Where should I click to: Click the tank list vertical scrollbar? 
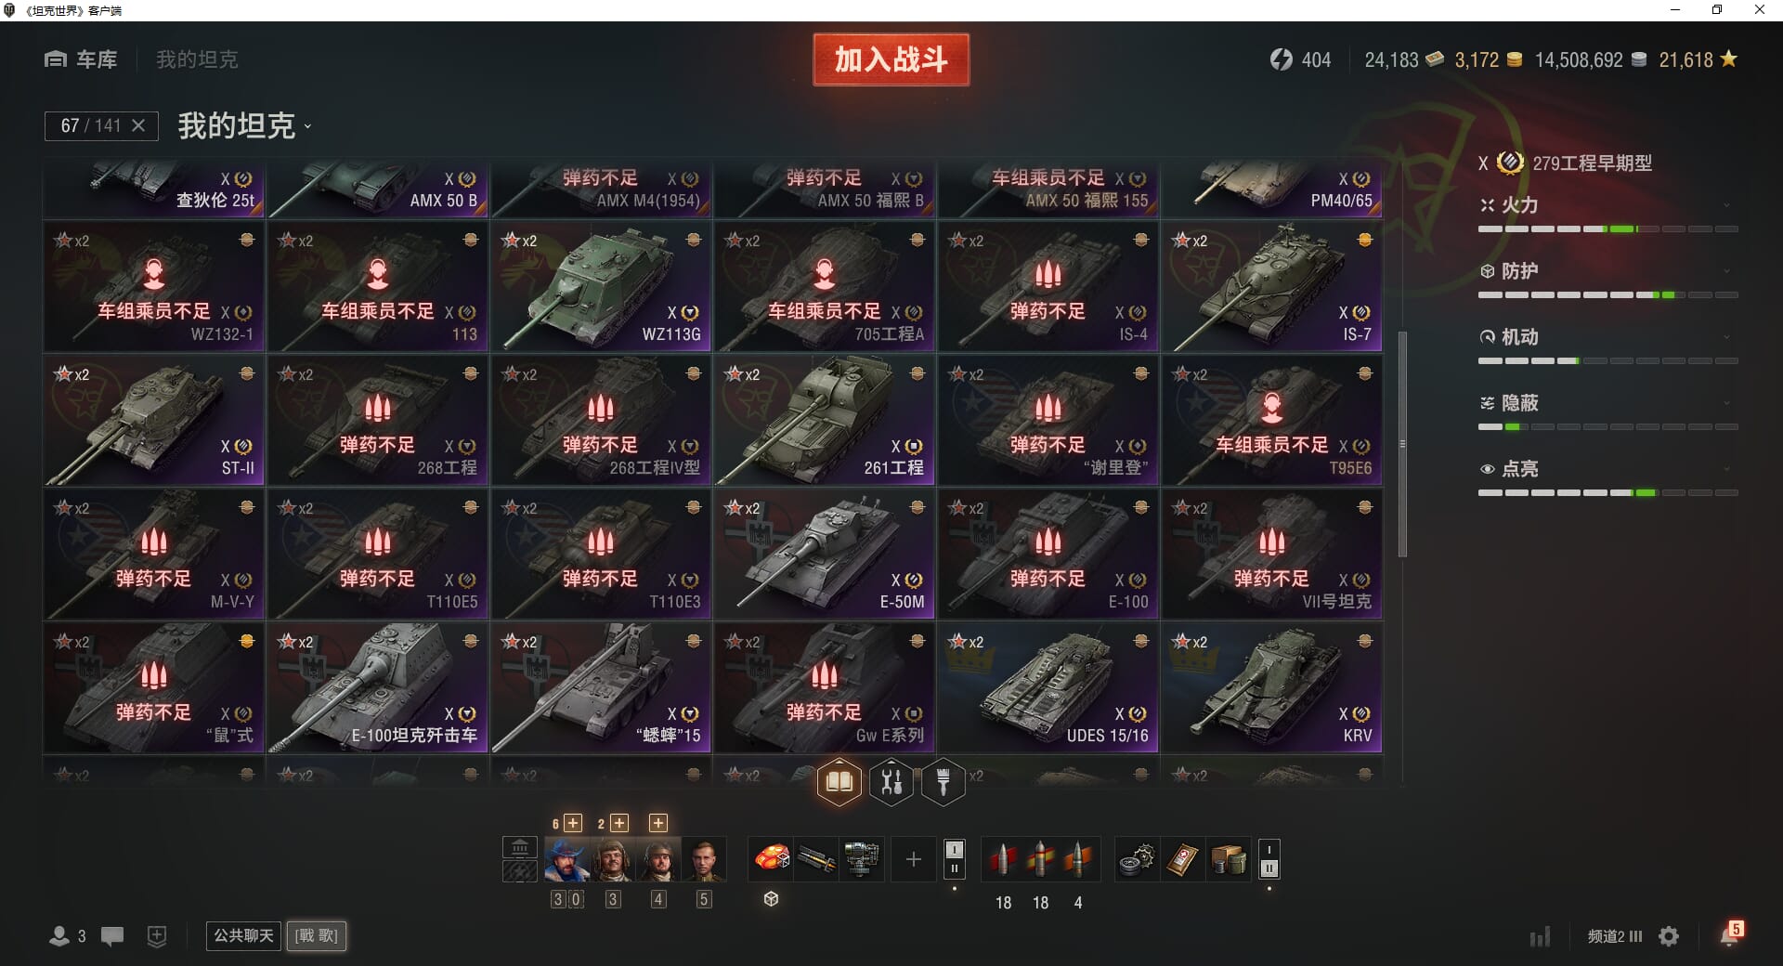[x=1402, y=444]
